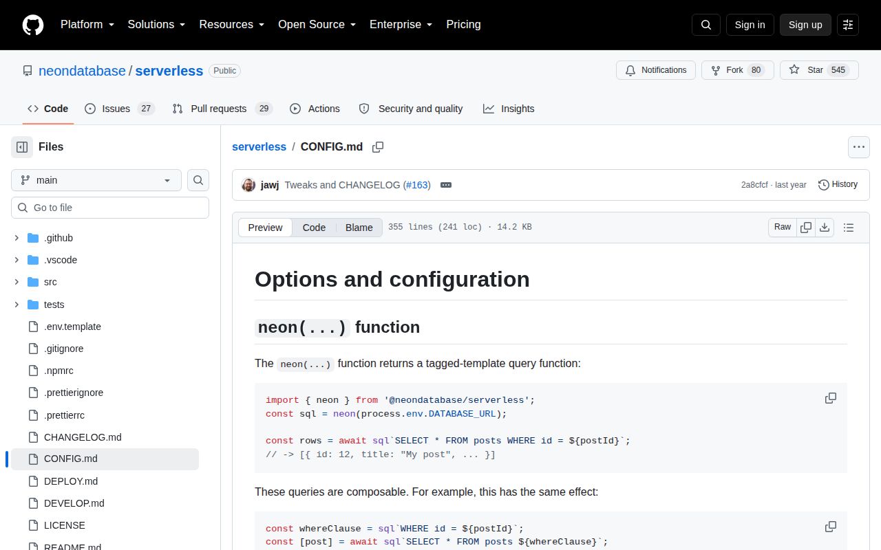Image resolution: width=881 pixels, height=550 pixels.
Task: Select CONFIG.md in file tree
Action: click(105, 459)
